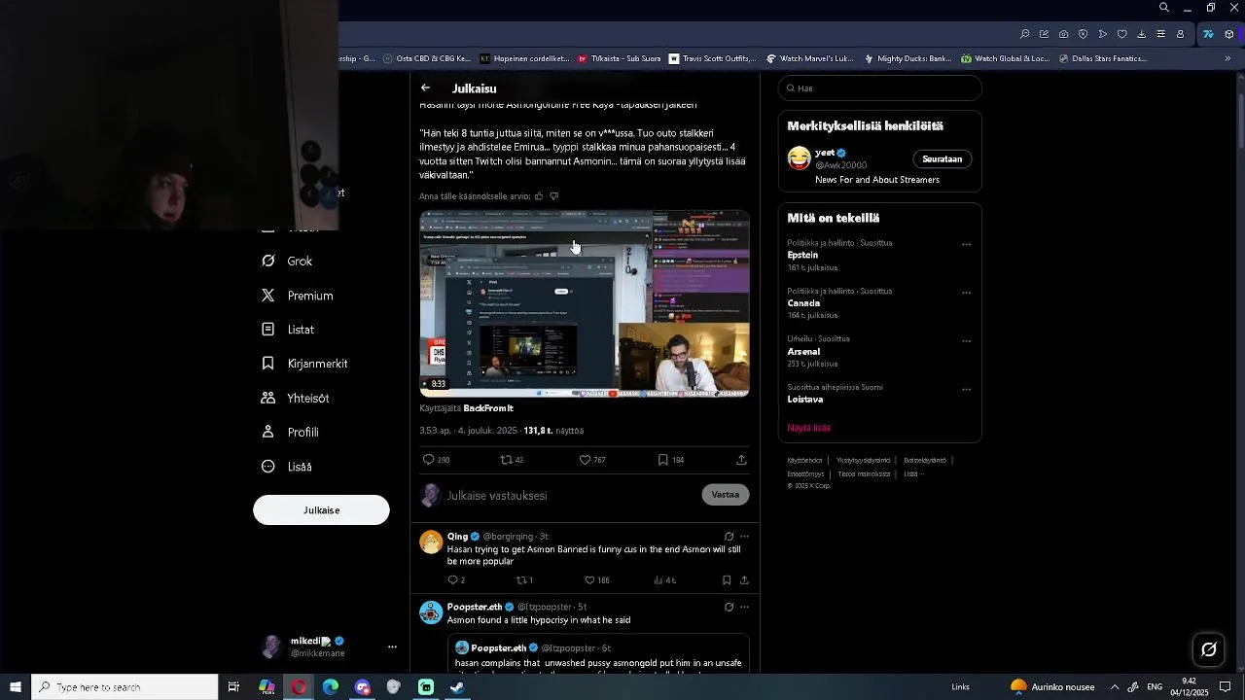Open more options on Qing's reply
1245x700 pixels.
click(744, 537)
